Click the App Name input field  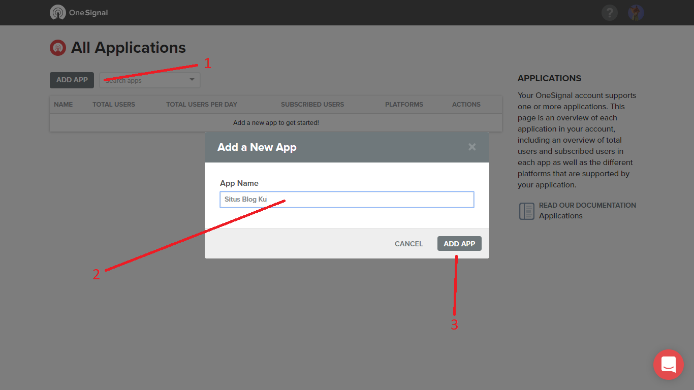click(346, 200)
